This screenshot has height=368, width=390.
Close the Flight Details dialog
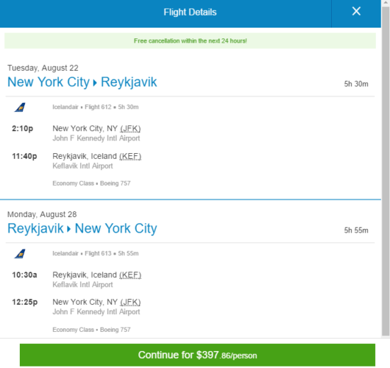point(356,11)
